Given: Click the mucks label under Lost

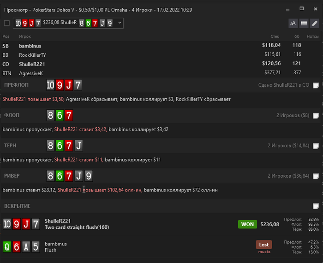Looking at the screenshot, I should tap(264, 251).
